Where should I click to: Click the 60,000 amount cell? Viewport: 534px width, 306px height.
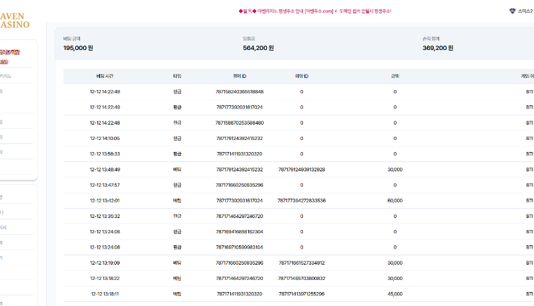[x=394, y=201]
